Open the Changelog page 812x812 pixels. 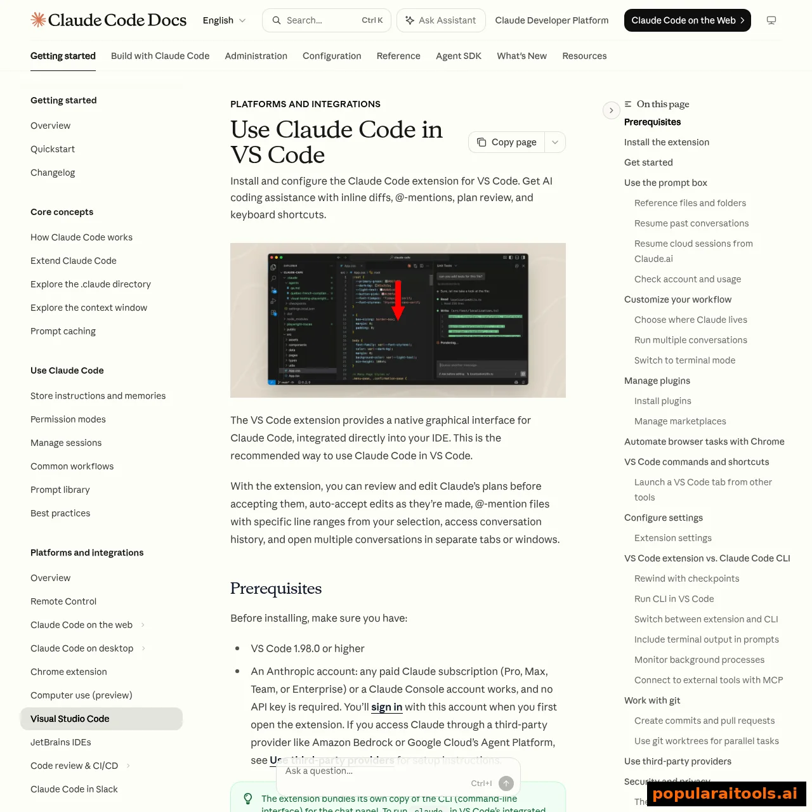tap(53, 173)
